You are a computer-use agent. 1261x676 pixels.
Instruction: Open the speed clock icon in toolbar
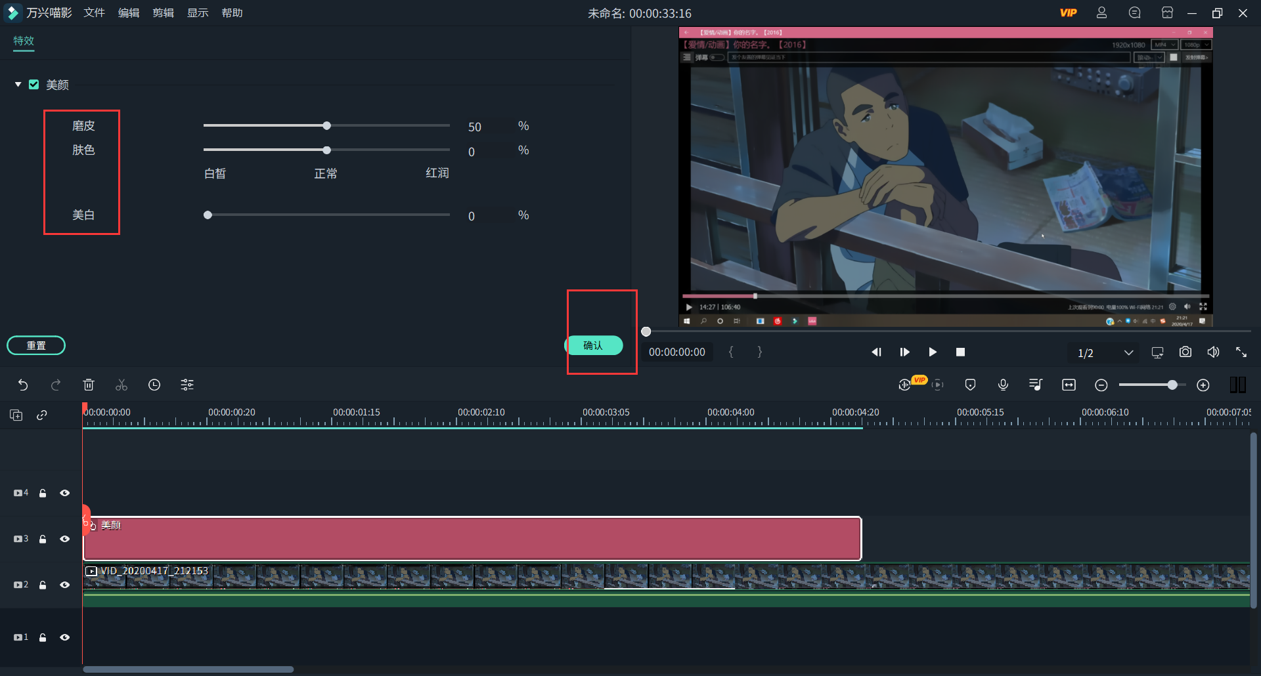pyautogui.click(x=154, y=385)
